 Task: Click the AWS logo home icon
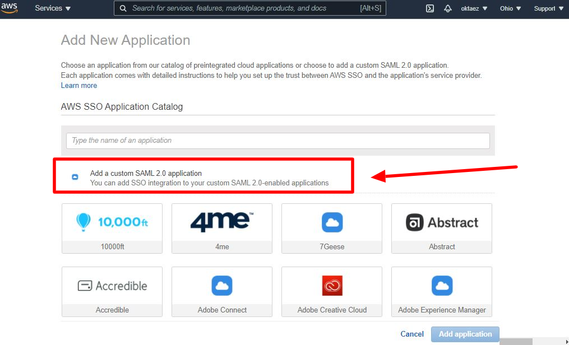coord(9,7)
